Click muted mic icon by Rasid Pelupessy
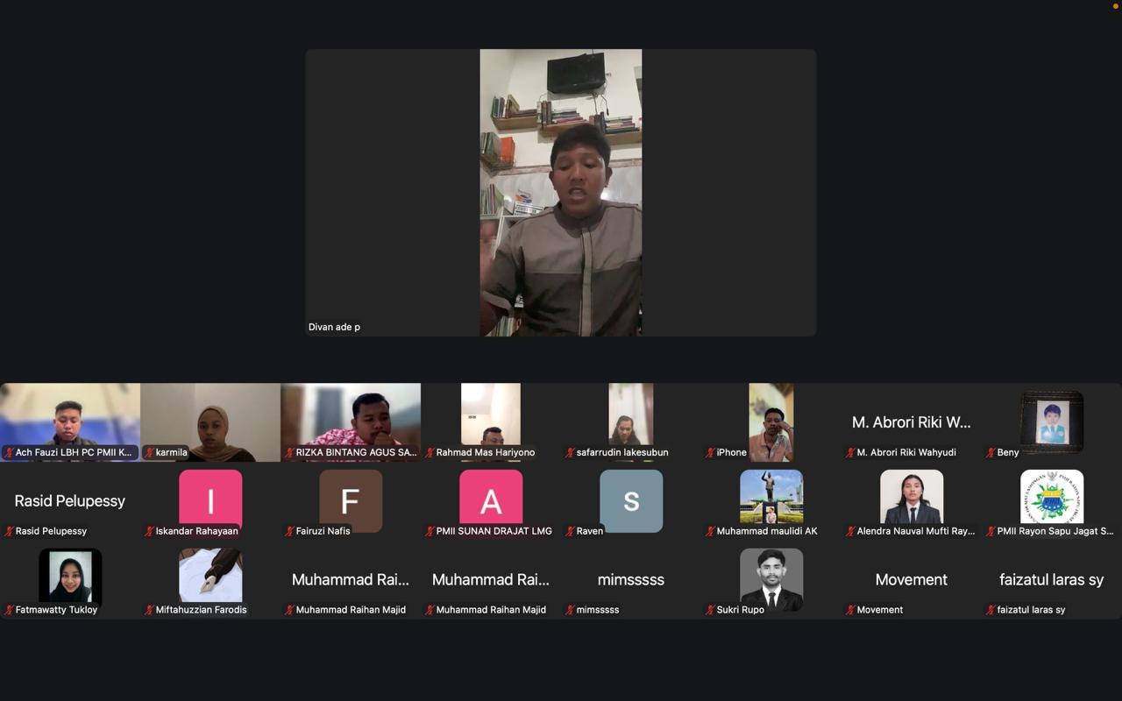 pyautogui.click(x=10, y=531)
